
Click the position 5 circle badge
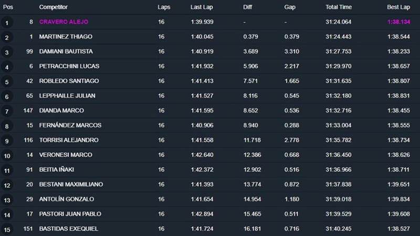[x=7, y=82]
